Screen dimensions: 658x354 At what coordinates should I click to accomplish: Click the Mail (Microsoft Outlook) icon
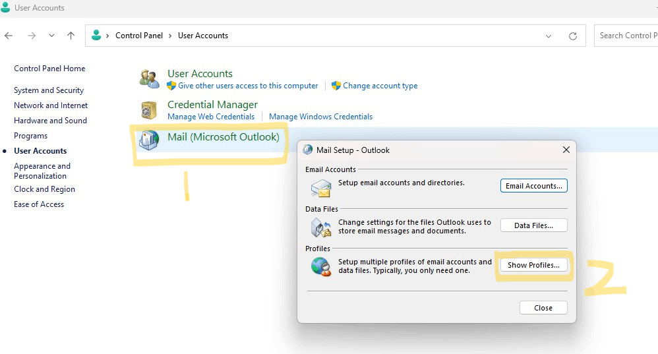coord(149,140)
